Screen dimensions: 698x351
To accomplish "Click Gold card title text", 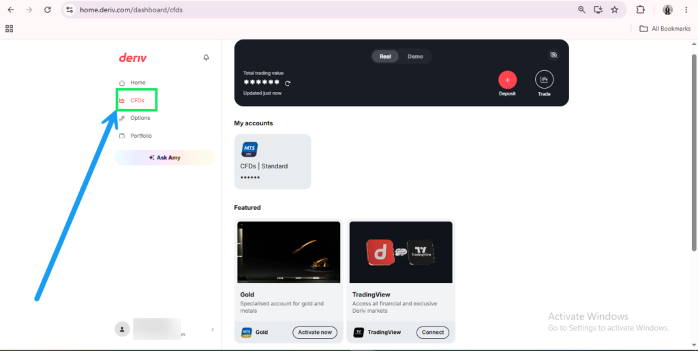I will (247, 294).
